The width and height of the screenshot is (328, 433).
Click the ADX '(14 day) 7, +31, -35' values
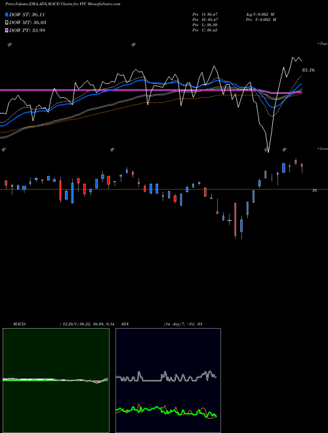183,324
